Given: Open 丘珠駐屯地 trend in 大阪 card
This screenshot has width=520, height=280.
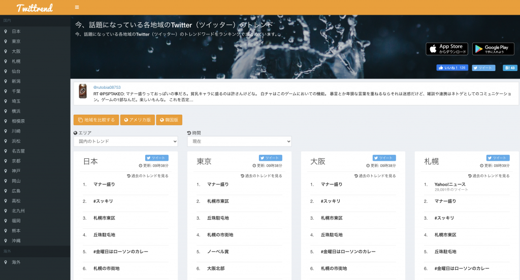Looking at the screenshot, I should click(332, 235).
